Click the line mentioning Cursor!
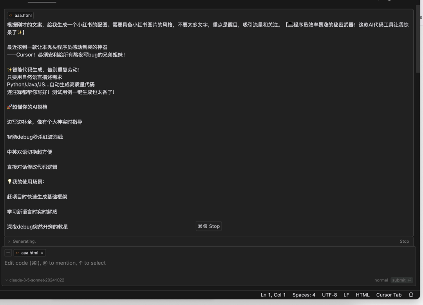The height and width of the screenshot is (305, 423). 66,55
